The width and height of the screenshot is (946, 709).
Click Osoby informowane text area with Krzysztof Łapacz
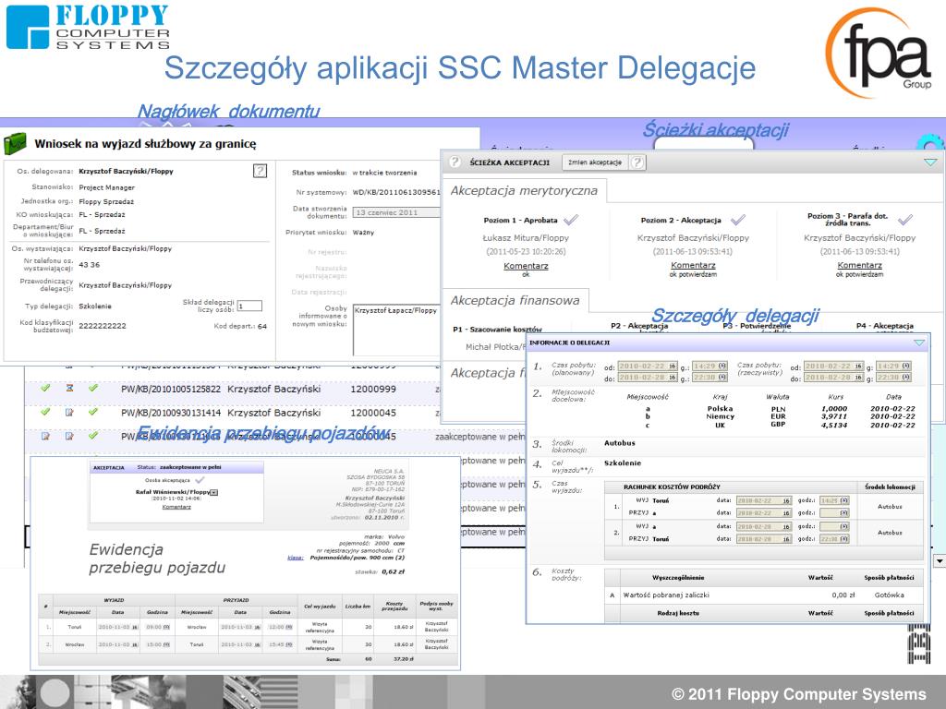click(x=396, y=330)
